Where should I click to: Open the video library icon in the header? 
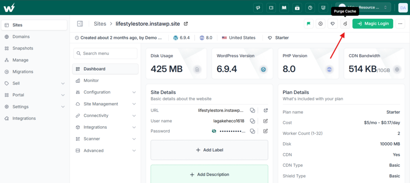coord(297,8)
